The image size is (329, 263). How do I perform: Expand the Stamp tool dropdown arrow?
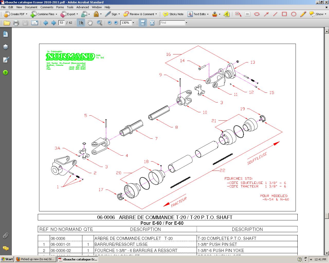(x=220, y=14)
